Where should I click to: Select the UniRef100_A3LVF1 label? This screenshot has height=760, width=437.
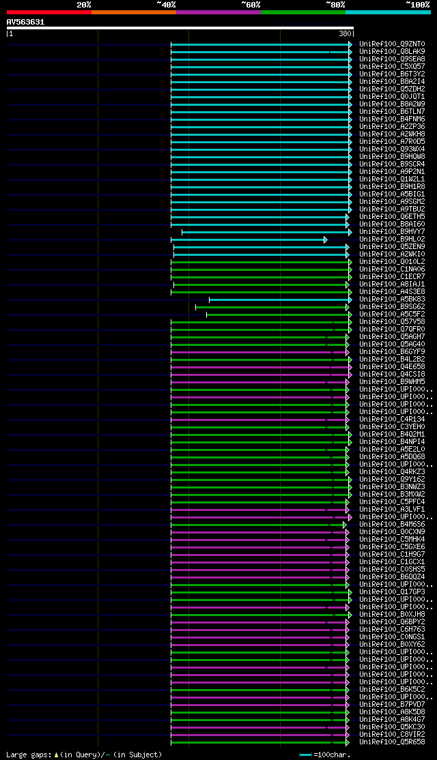393,510
